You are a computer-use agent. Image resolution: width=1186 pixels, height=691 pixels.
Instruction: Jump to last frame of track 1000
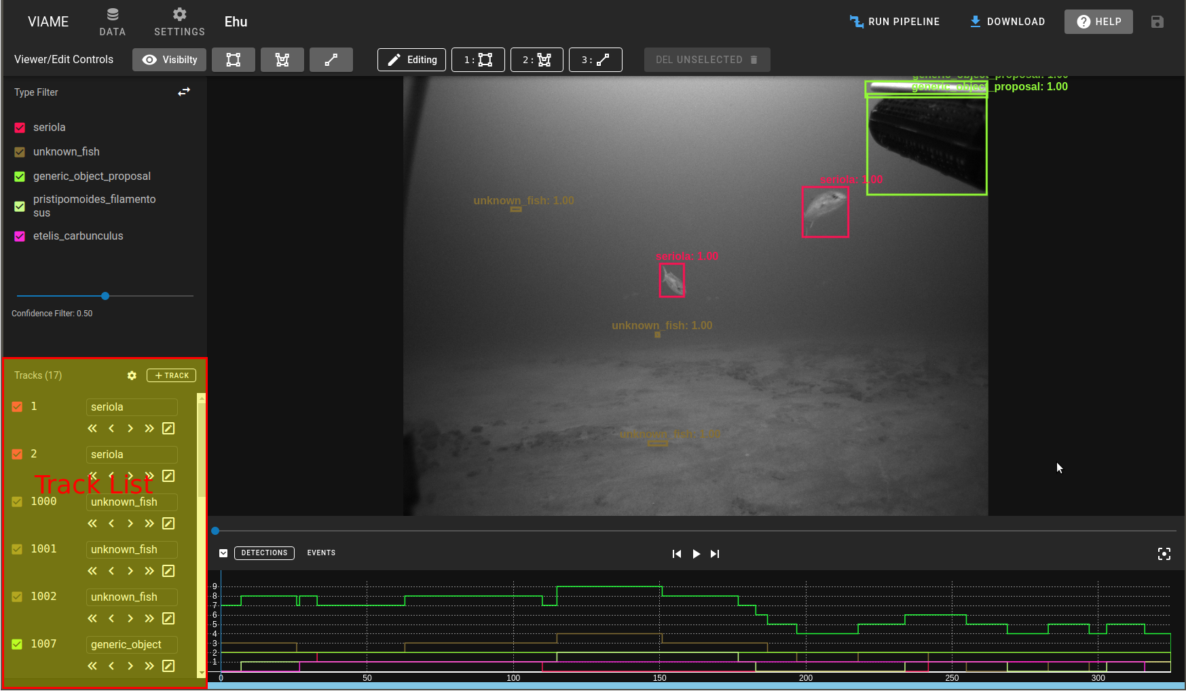(x=149, y=523)
